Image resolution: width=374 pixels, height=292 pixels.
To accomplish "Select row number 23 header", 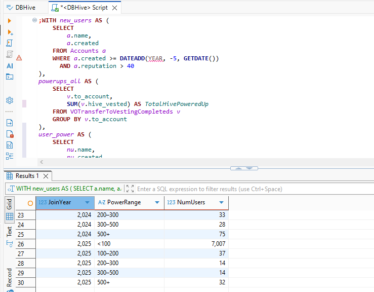I will pos(25,215).
